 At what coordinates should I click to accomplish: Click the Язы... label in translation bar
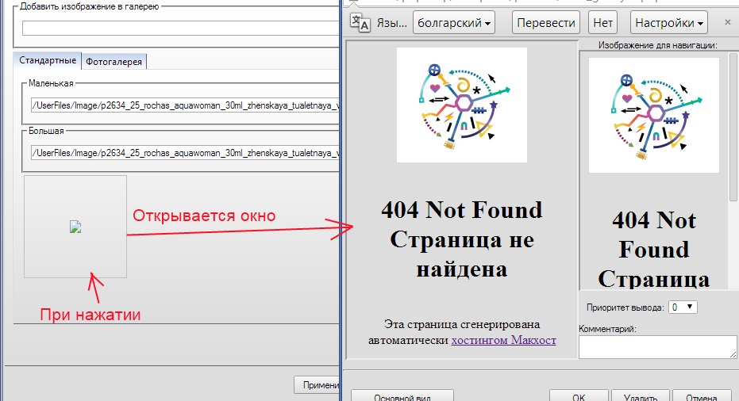coord(391,23)
